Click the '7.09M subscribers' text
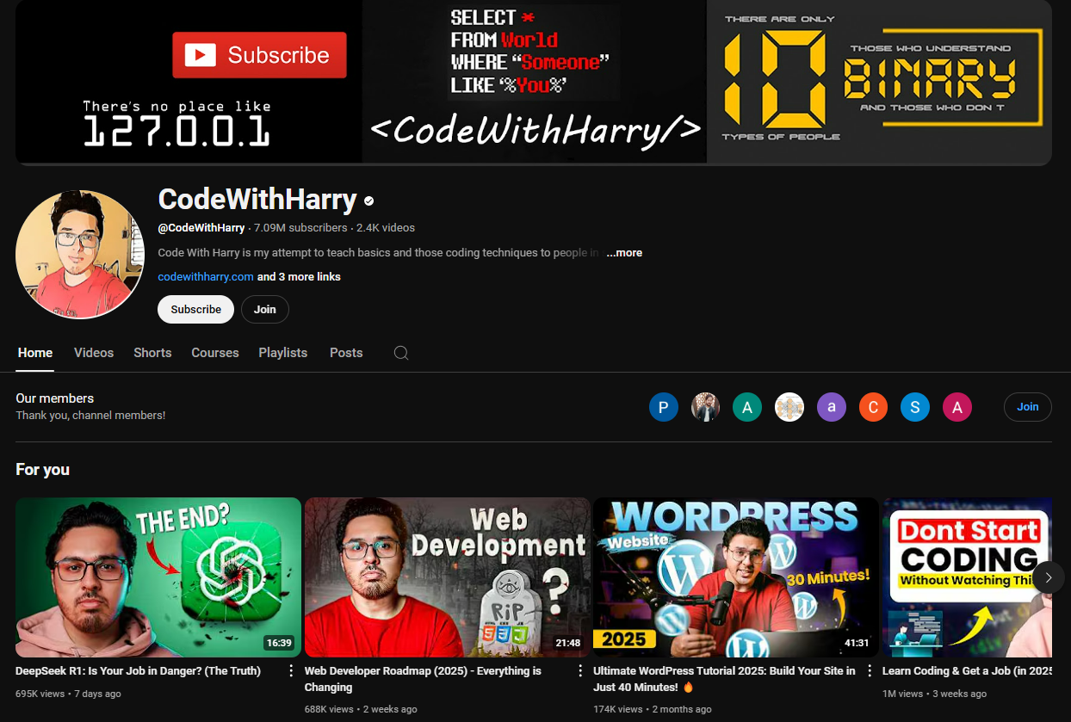The height and width of the screenshot is (722, 1071). (x=300, y=228)
